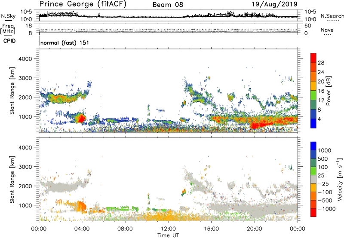Click the 24 label on Power color bar
Image resolution: width=344 pixels, height=238 pixels.
click(321, 72)
